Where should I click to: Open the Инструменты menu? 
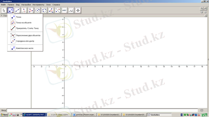tap(38, 5)
